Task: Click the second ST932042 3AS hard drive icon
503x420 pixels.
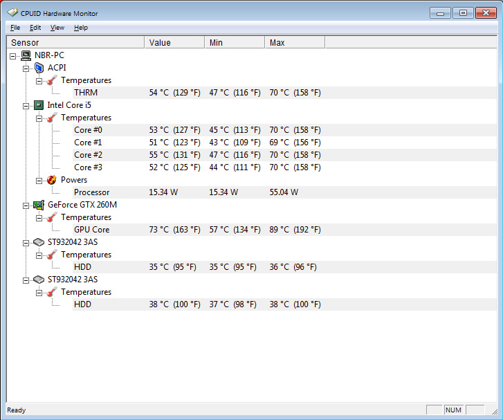Action: pos(39,280)
